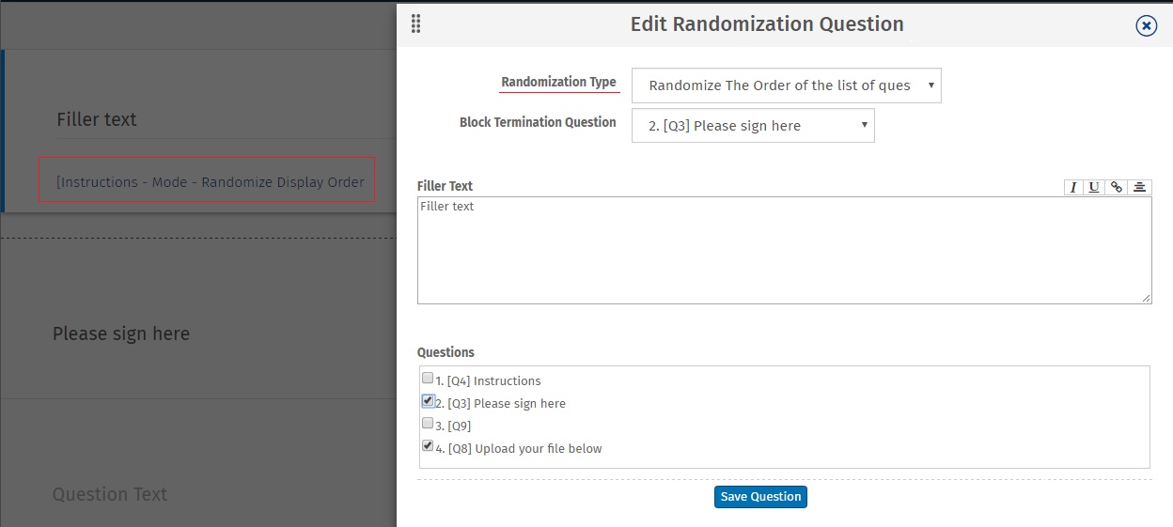1173x527 pixels.
Task: Click the Randomize Display Order instructions text
Action: point(211,182)
